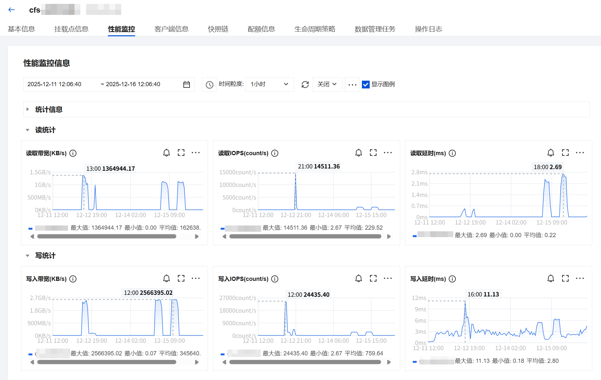Maximize the 写入IOPS chart fullscreen
The height and width of the screenshot is (380, 601).
[x=373, y=278]
